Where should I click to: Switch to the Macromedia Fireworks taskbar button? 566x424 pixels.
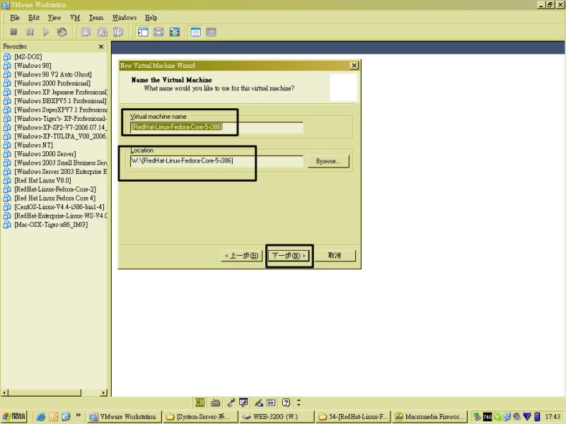pyautogui.click(x=429, y=417)
